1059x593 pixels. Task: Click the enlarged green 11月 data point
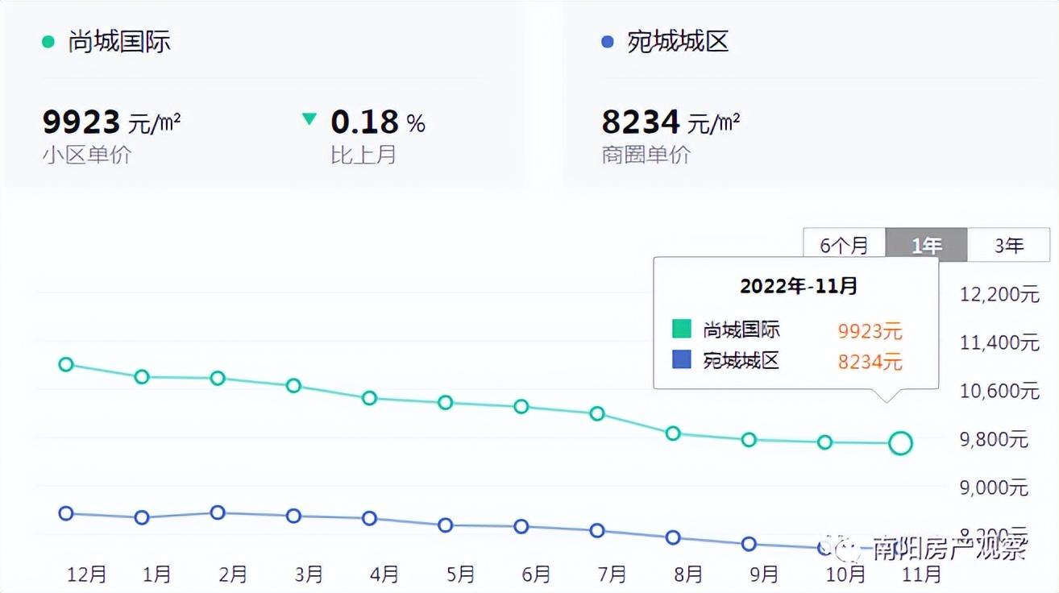click(x=900, y=442)
